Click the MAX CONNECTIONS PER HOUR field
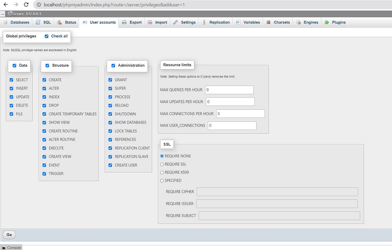This screenshot has height=250, width=392. [x=241, y=114]
